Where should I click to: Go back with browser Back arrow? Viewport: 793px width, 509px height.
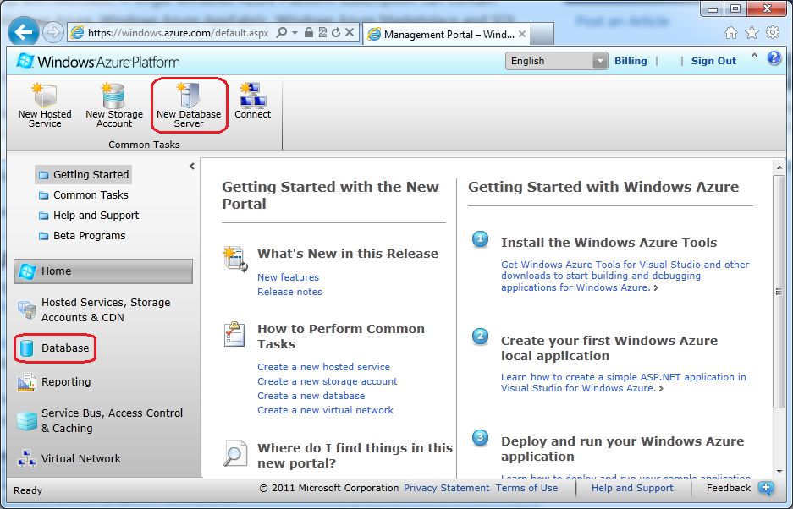point(23,33)
